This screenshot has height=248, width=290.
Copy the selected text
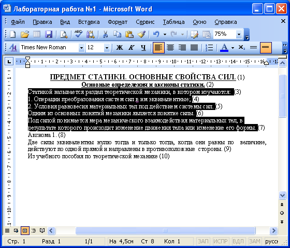point(117,34)
